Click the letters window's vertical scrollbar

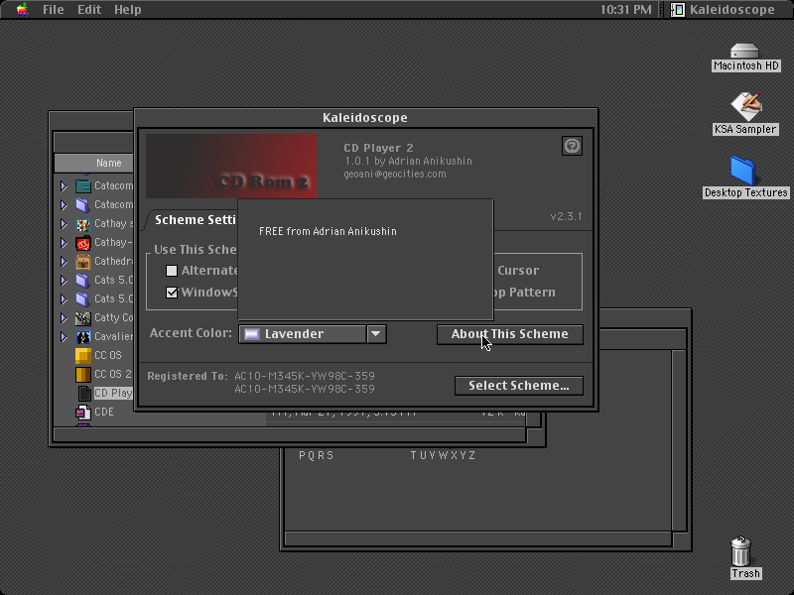pyautogui.click(x=679, y=439)
